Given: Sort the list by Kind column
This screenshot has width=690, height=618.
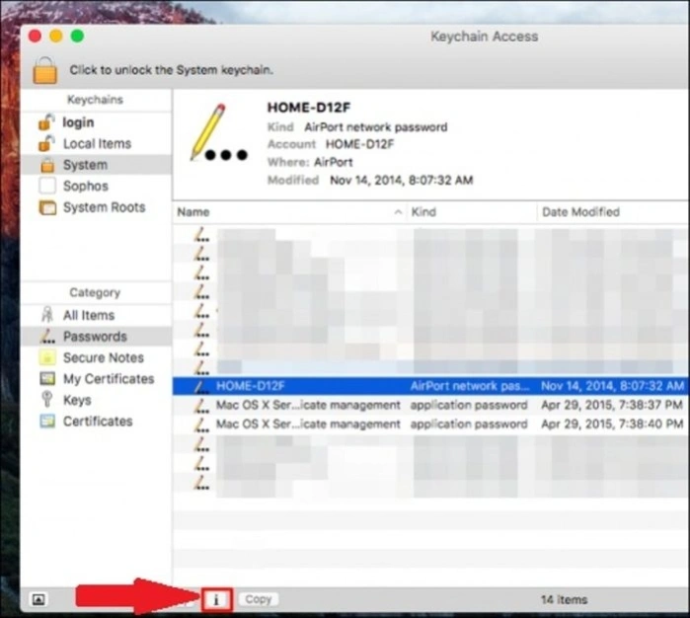Looking at the screenshot, I should [472, 212].
